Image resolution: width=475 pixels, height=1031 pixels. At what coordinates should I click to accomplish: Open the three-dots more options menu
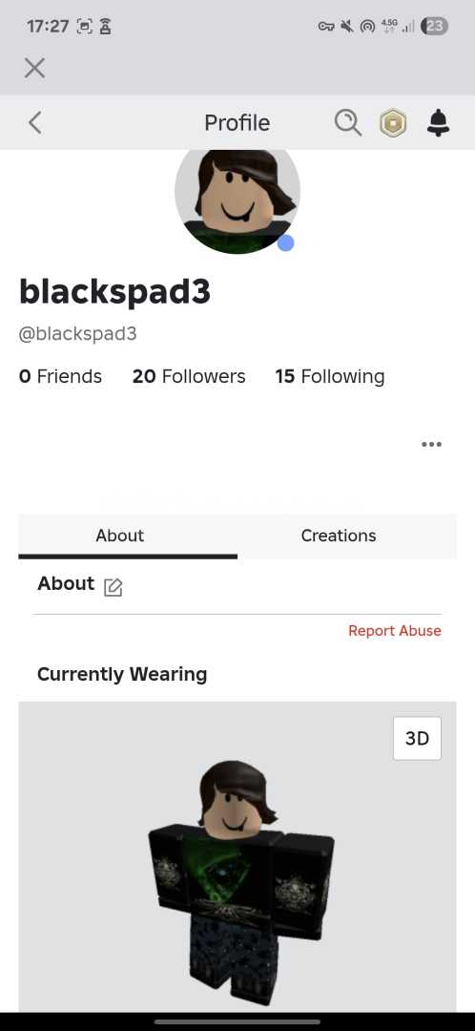point(432,445)
